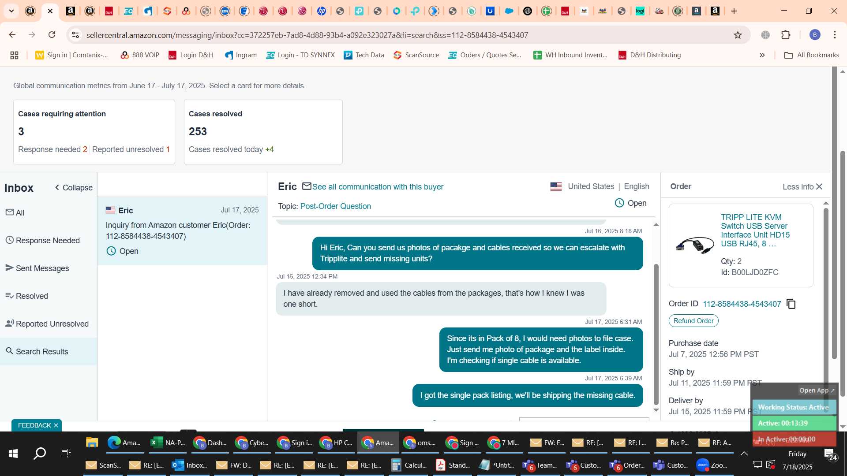The width and height of the screenshot is (847, 476).
Task: Open the FEEDBACK button
Action: click(x=34, y=425)
